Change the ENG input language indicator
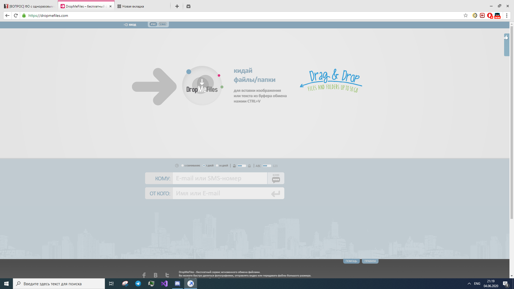Image resolution: width=514 pixels, height=289 pixels. 477,284
